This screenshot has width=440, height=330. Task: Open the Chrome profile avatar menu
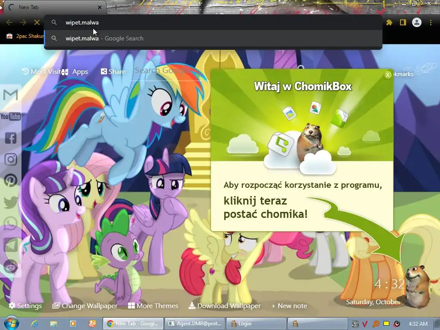(417, 22)
